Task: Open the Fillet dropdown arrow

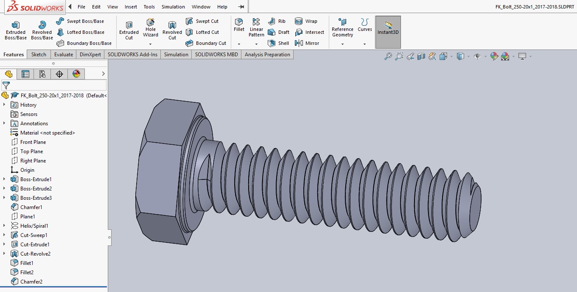Action: [x=239, y=44]
